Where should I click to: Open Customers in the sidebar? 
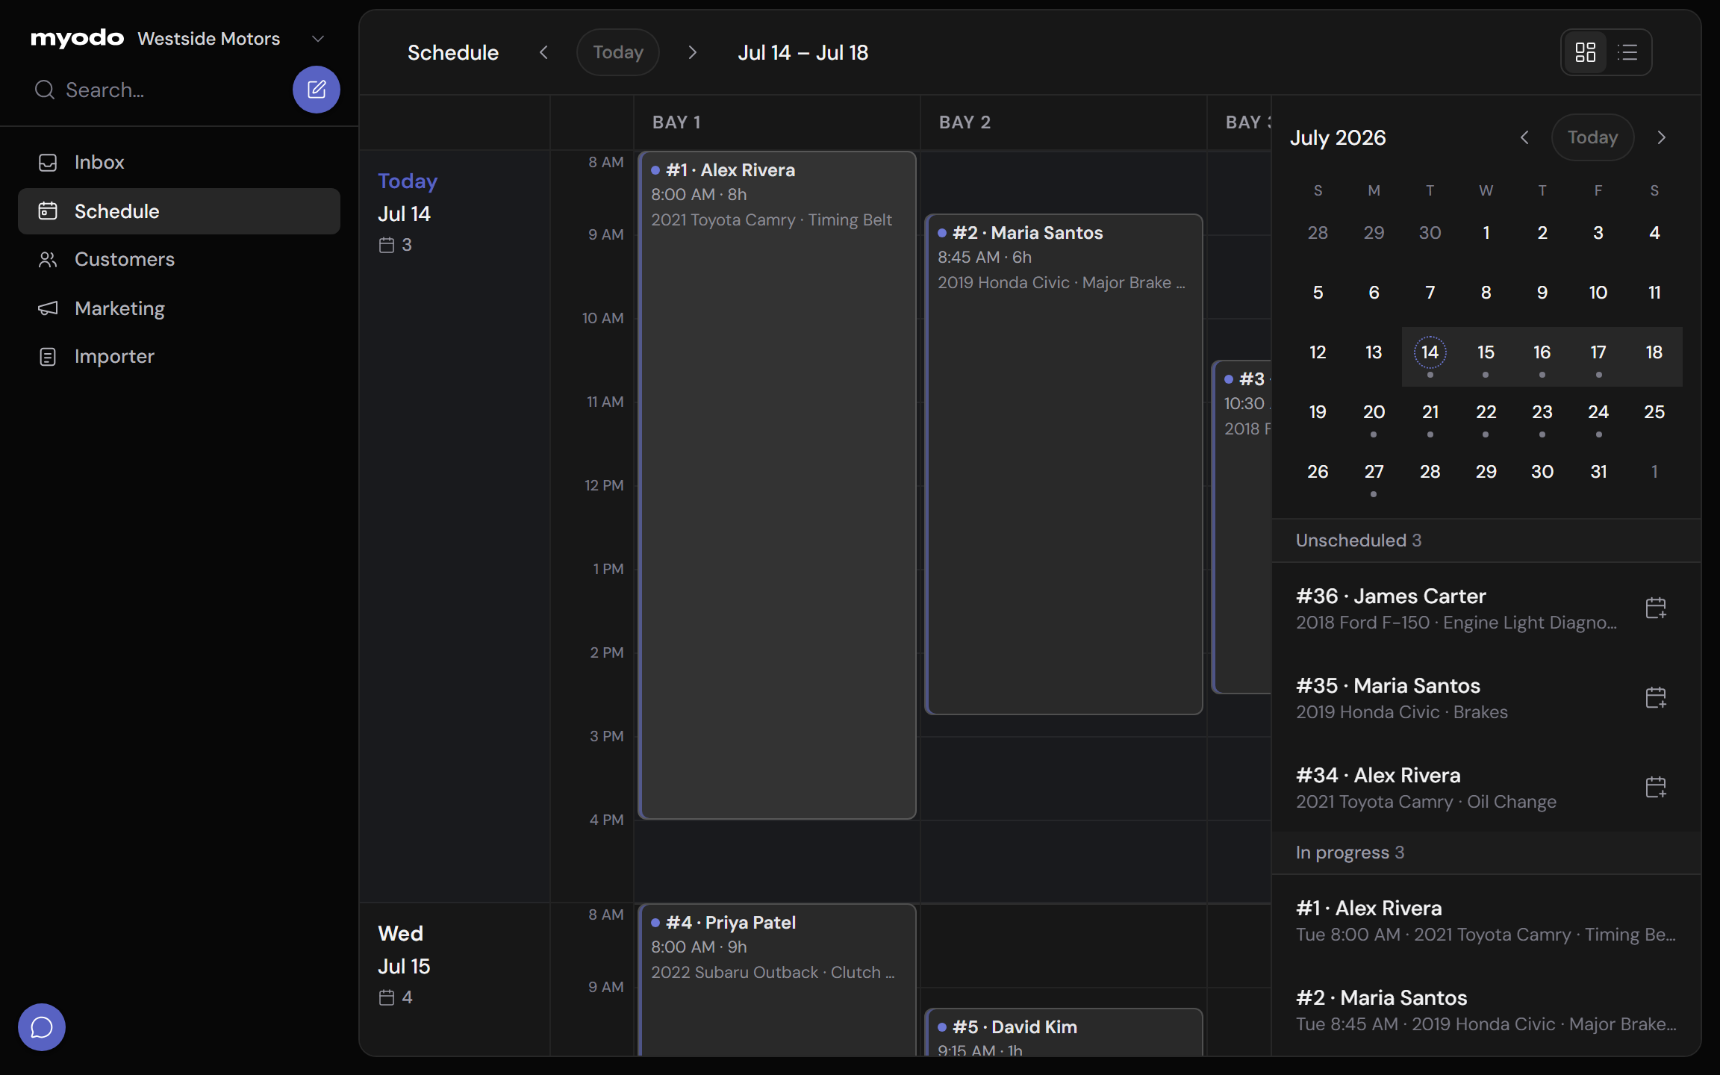tap(179, 259)
